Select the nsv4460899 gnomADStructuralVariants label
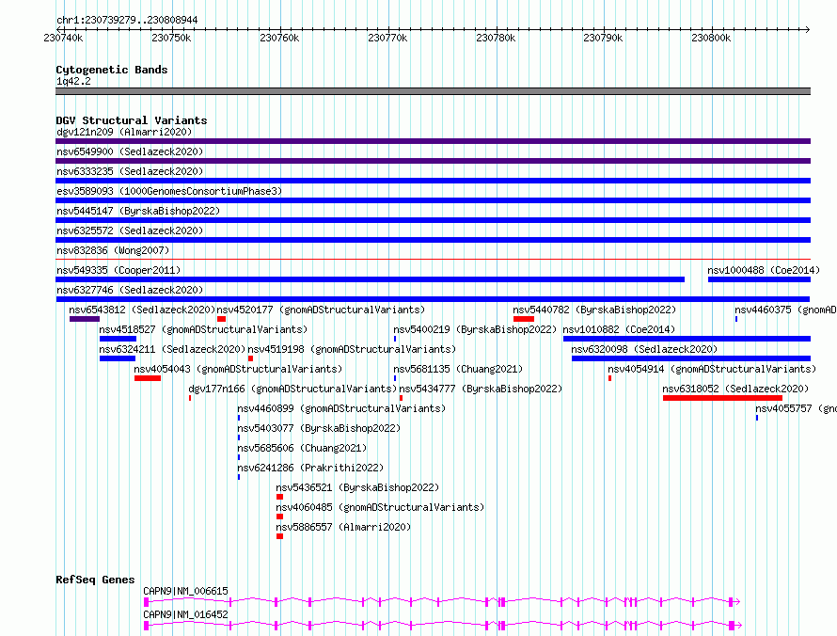This screenshot has width=837, height=636. (x=341, y=408)
